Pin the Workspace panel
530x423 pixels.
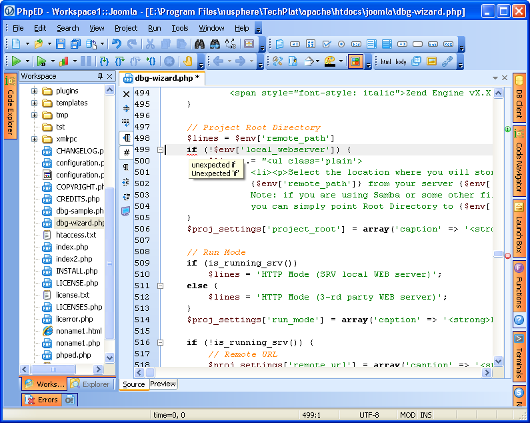[x=100, y=76]
